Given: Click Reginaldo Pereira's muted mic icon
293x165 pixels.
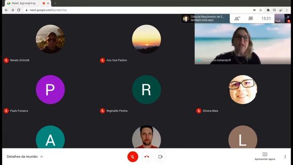Looking at the screenshot, I should (103, 111).
